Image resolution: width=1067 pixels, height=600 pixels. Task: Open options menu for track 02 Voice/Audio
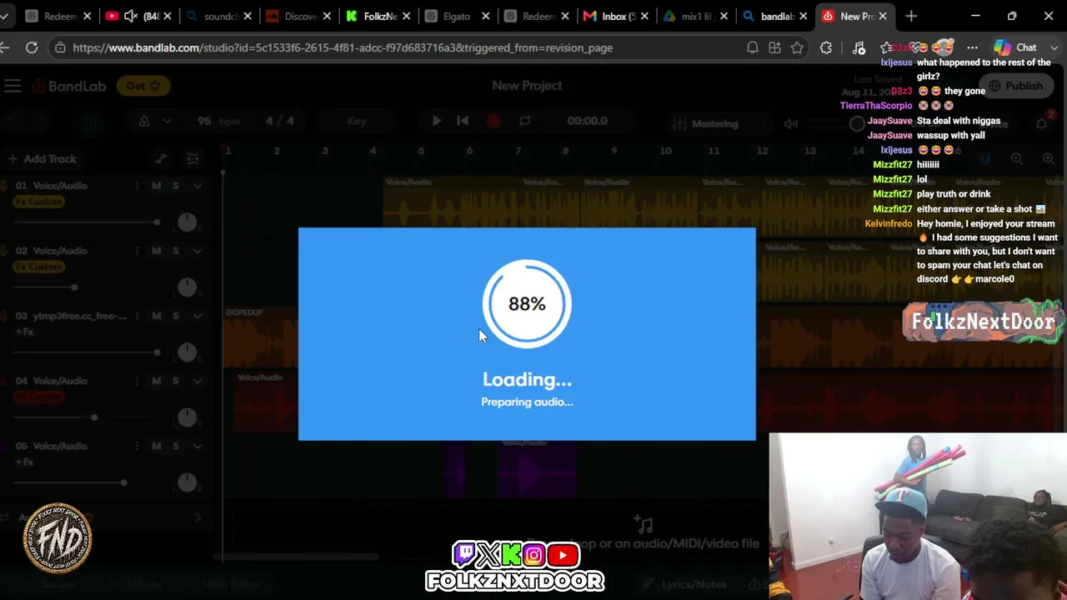[137, 251]
